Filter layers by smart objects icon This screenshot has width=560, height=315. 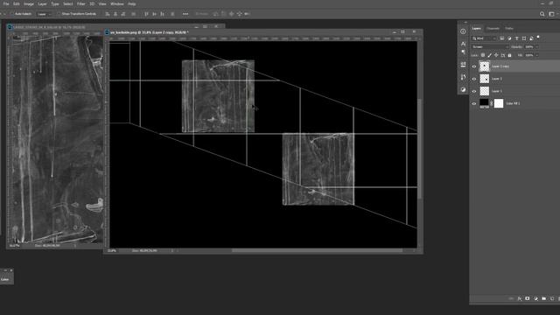tap(531, 38)
